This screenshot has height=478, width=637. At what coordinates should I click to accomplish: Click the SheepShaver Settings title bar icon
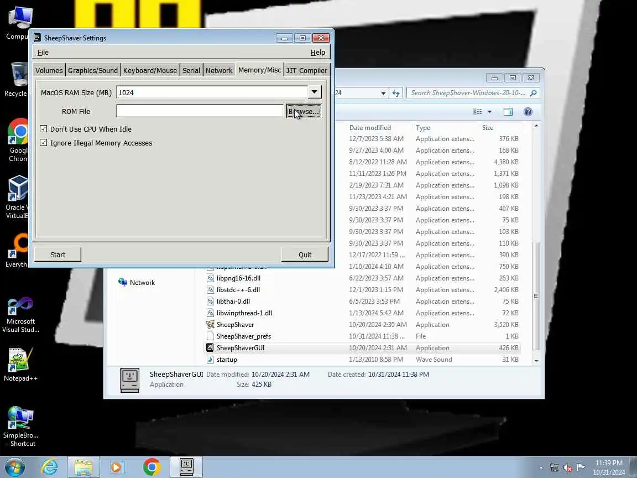click(x=38, y=38)
